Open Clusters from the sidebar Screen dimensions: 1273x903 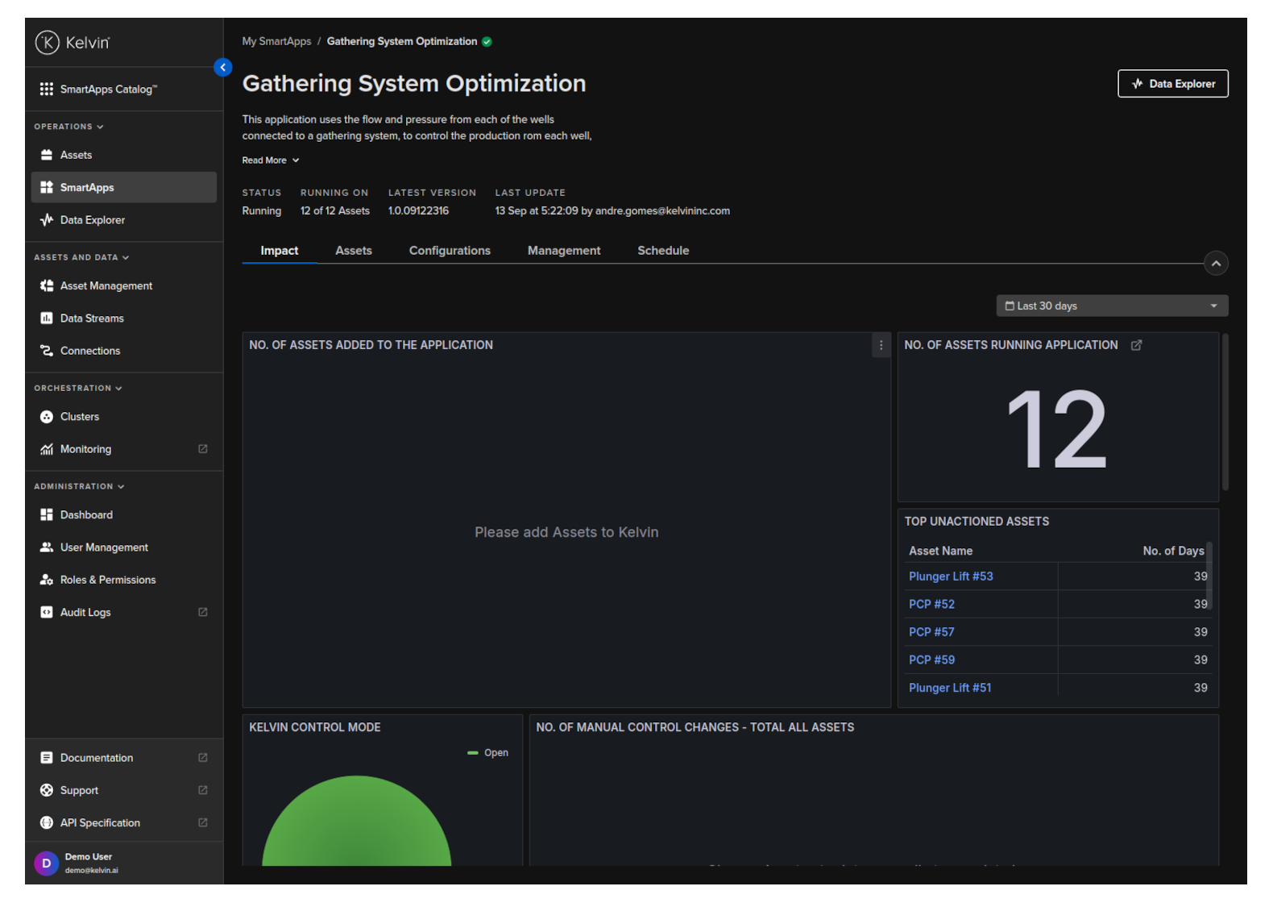(x=79, y=417)
